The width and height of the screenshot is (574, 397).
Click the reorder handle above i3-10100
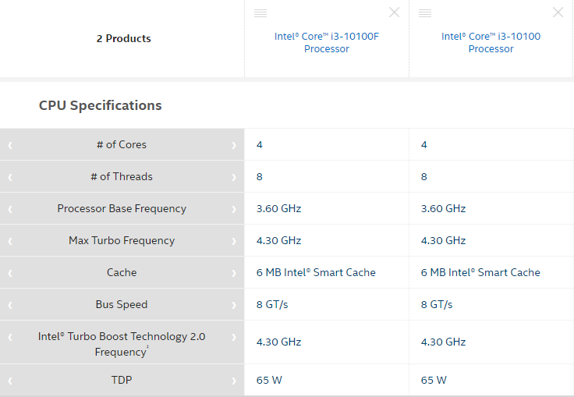tap(425, 13)
